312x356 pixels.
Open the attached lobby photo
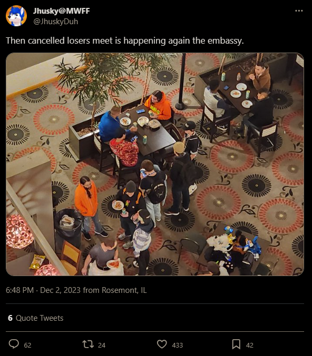pyautogui.click(x=155, y=164)
